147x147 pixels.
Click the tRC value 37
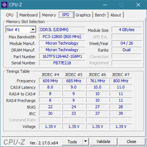(97, 113)
